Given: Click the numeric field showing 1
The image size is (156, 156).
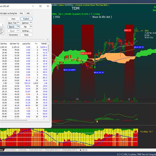Looking at the screenshot, I should pyautogui.click(x=2, y=25).
